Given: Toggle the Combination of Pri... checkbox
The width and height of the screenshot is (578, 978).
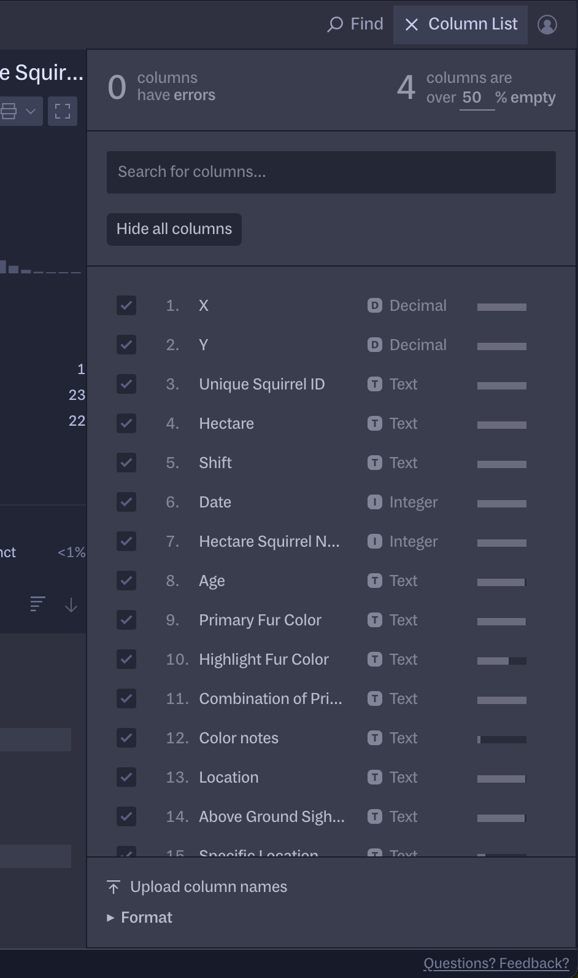Looking at the screenshot, I should tap(126, 698).
